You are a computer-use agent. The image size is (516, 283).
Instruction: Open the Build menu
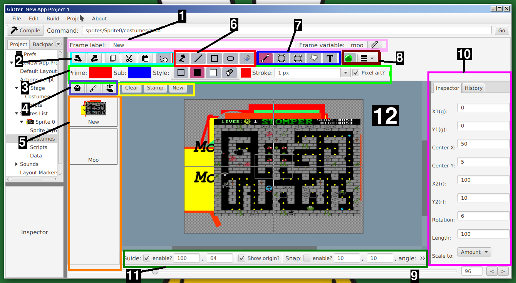[x=53, y=18]
